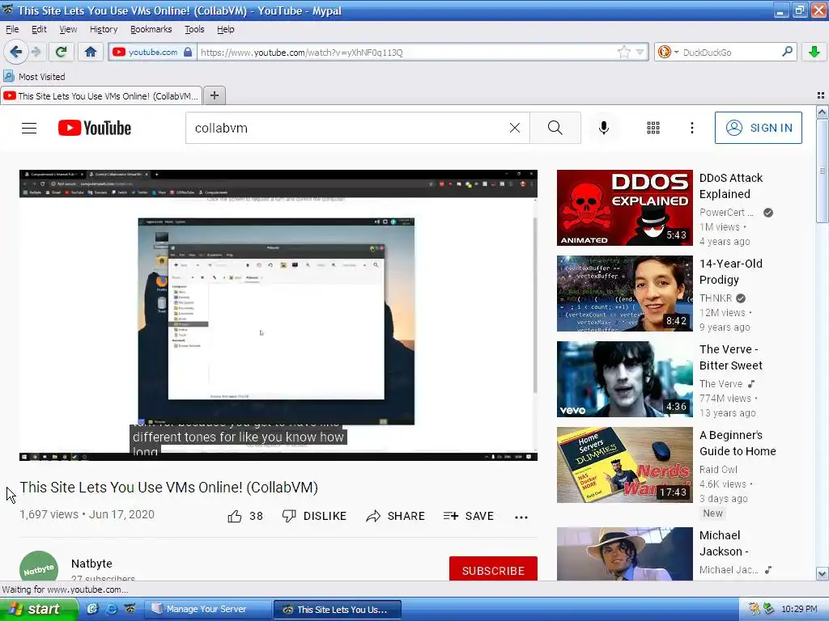829x621 pixels.
Task: Click the page scrollbar up arrow
Action: tap(822, 112)
